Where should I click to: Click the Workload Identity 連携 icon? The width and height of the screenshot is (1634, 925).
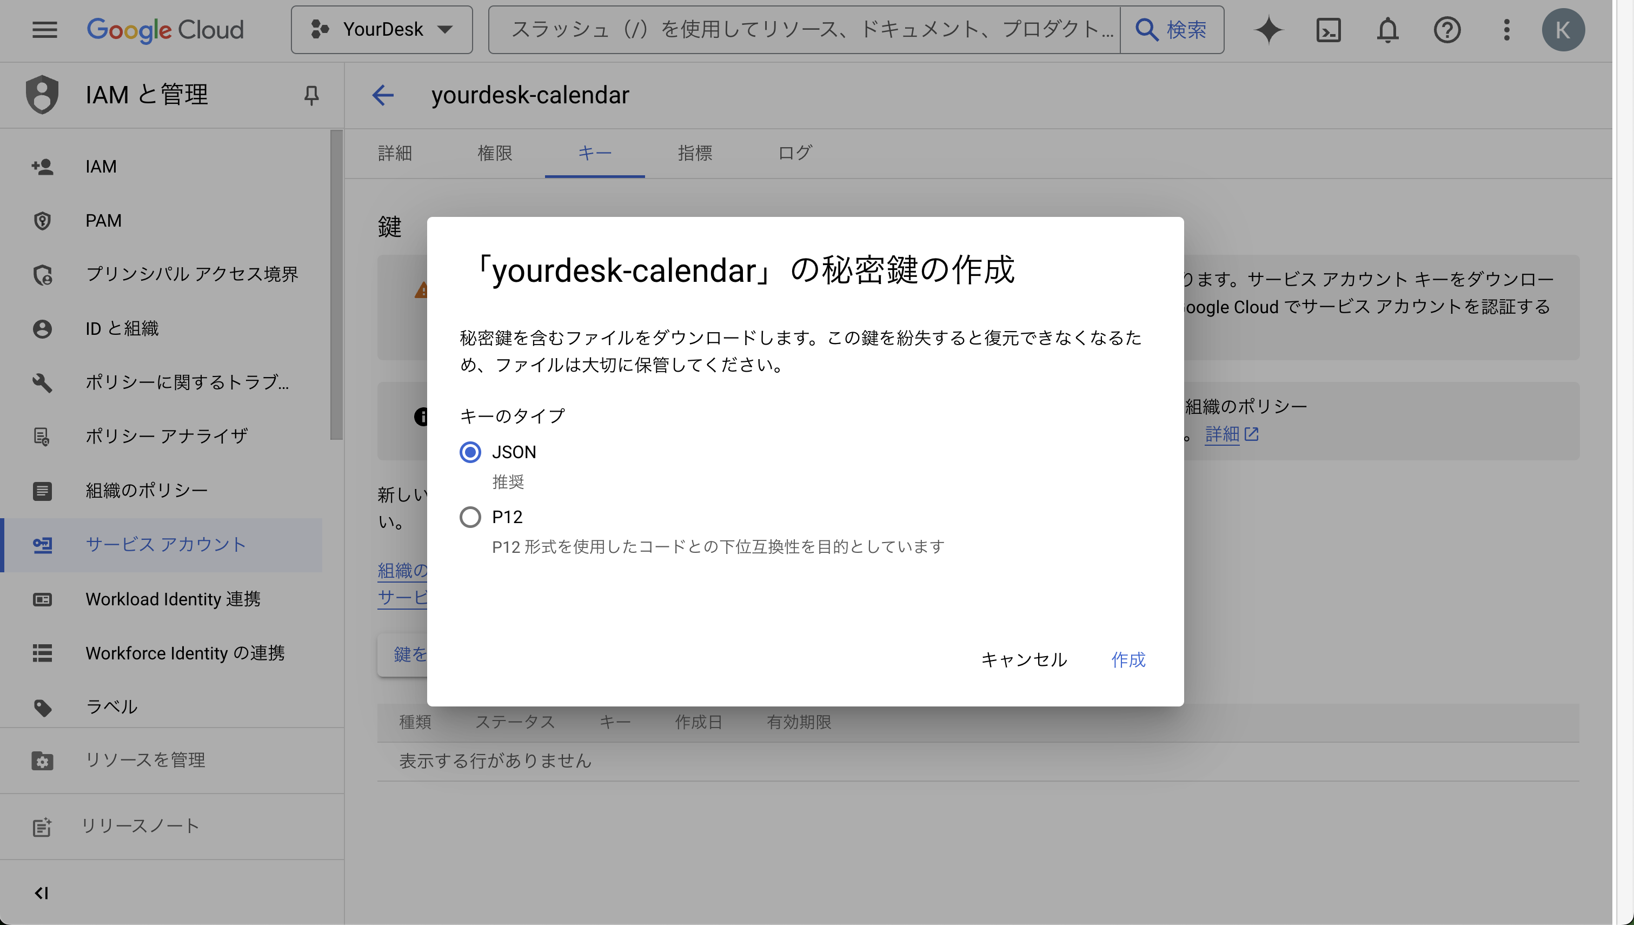pos(43,599)
